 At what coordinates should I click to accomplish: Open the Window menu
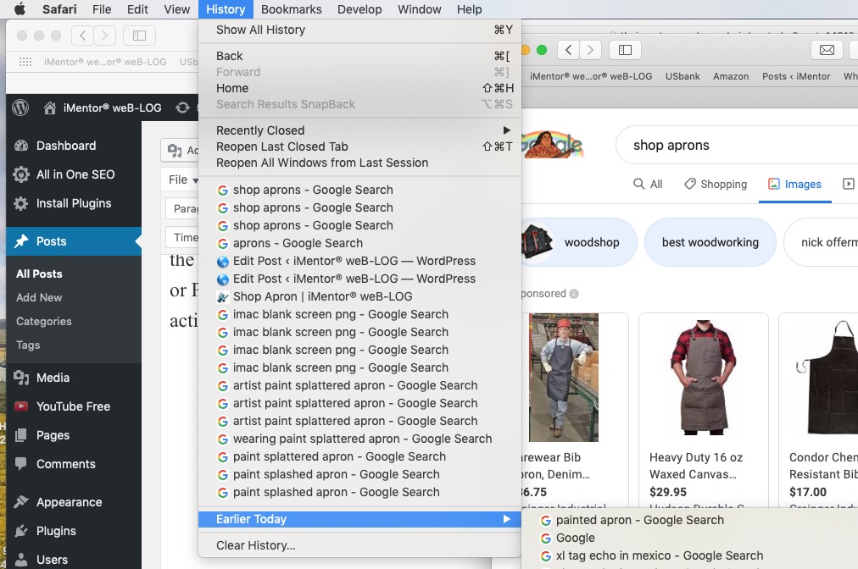point(419,9)
